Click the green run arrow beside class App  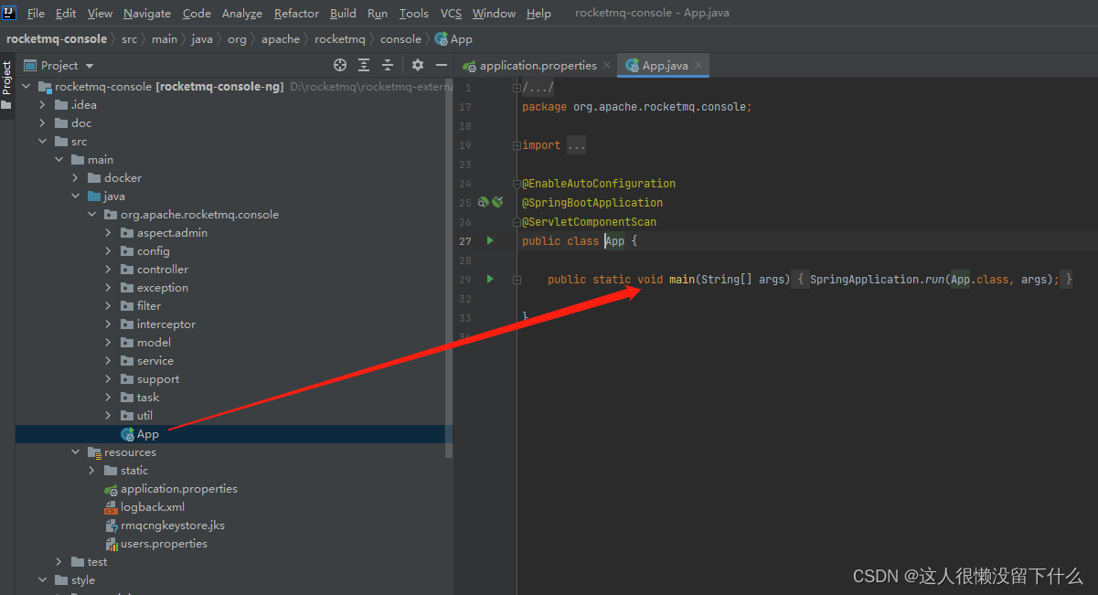coord(490,240)
